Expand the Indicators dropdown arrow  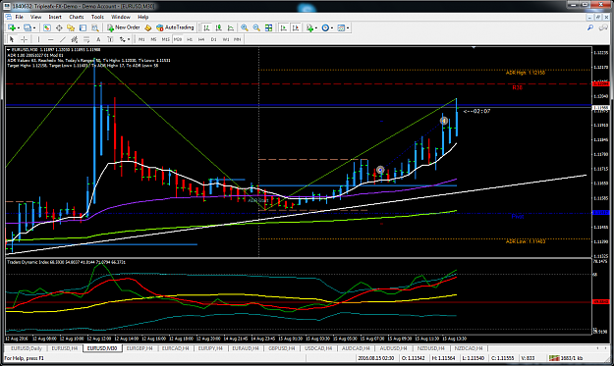(x=316, y=28)
